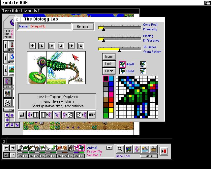The width and height of the screenshot is (211, 169).
Task: Toggle the ON switch under the dragonfly icon
Action: 82,156
